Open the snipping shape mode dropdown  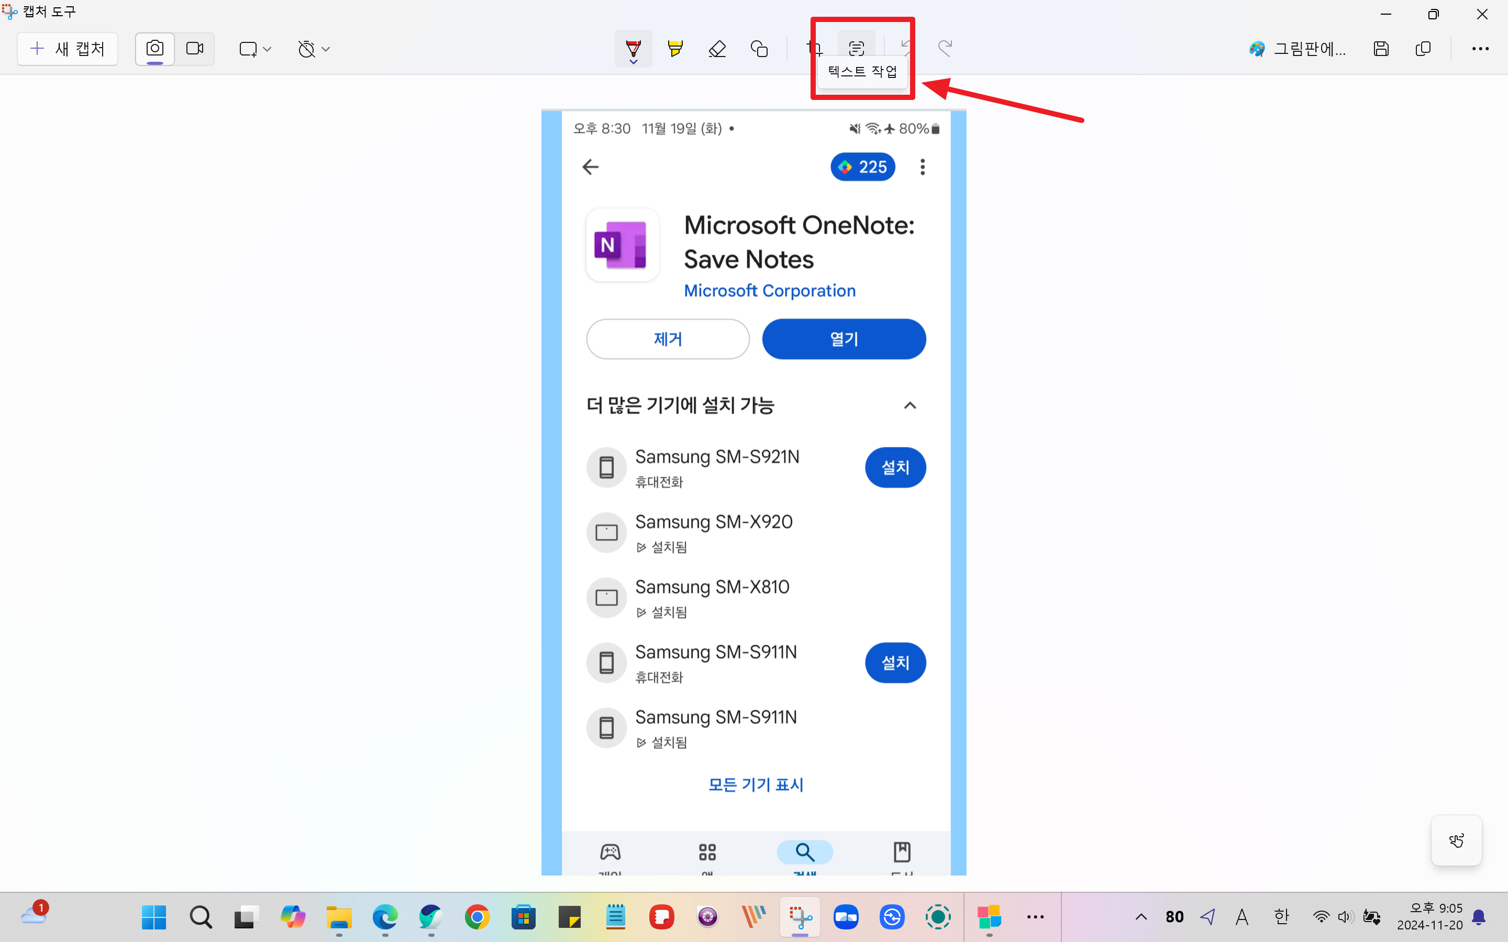pyautogui.click(x=255, y=49)
